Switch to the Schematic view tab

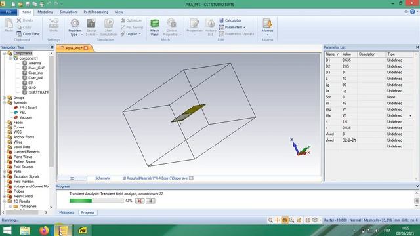(103, 178)
